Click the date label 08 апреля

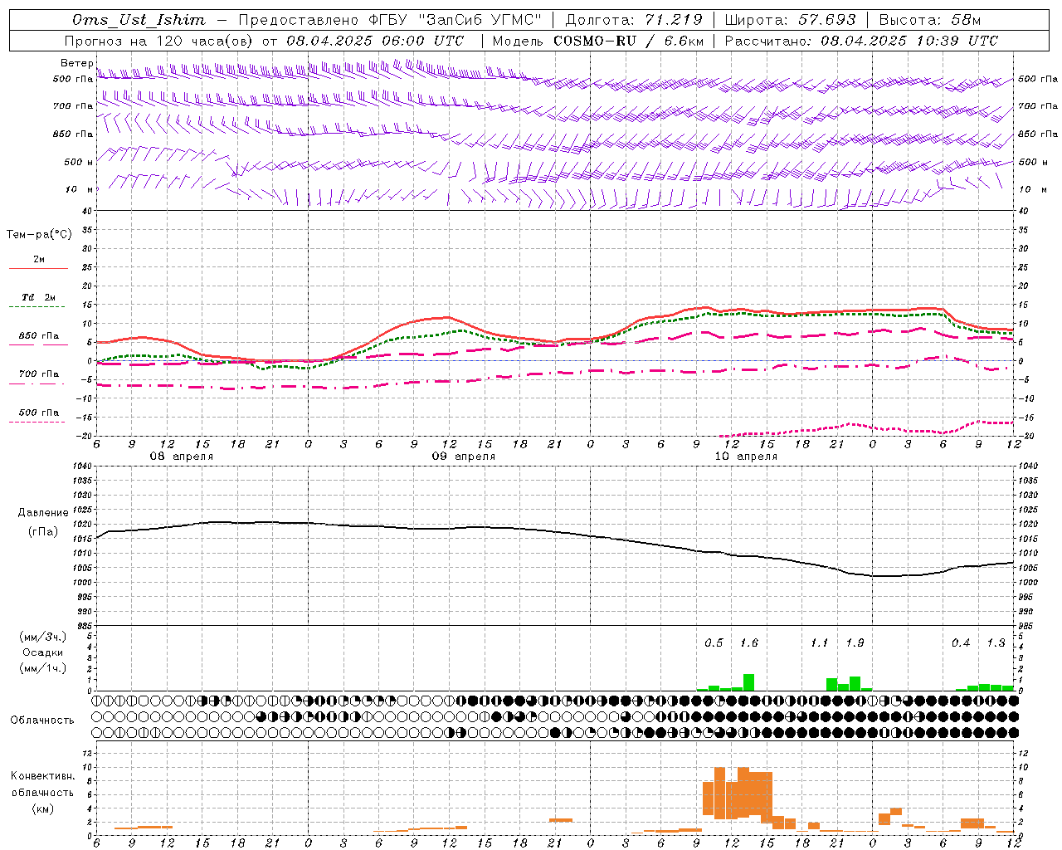181,457
